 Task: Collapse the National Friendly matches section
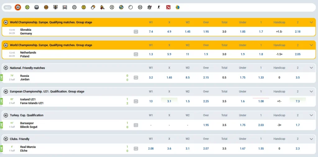(x=311, y=68)
